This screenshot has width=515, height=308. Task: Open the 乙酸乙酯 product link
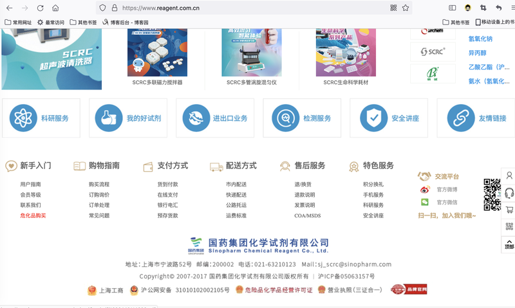[x=489, y=67]
